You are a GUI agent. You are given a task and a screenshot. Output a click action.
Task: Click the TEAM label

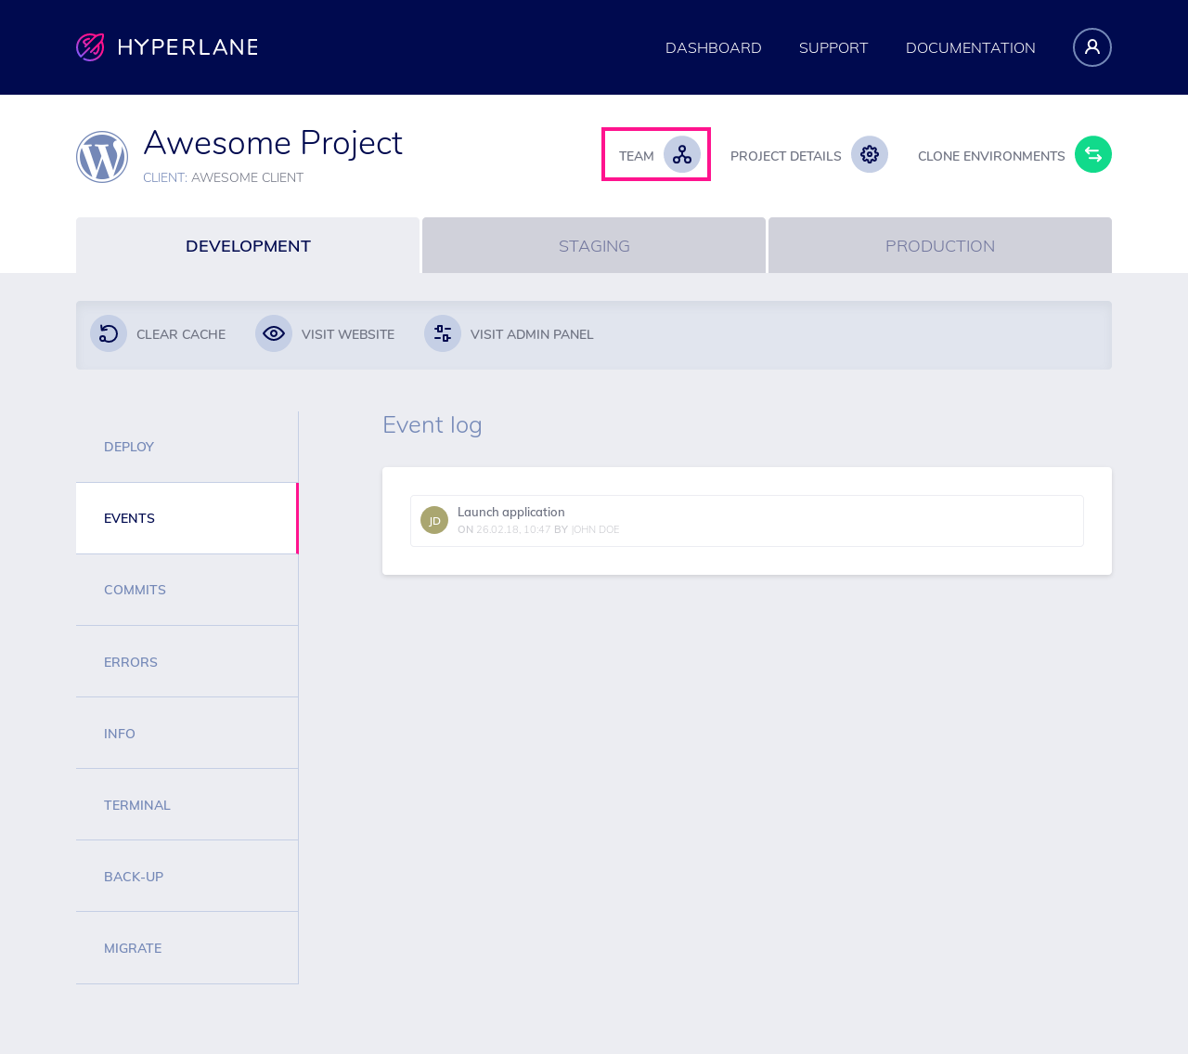point(637,156)
